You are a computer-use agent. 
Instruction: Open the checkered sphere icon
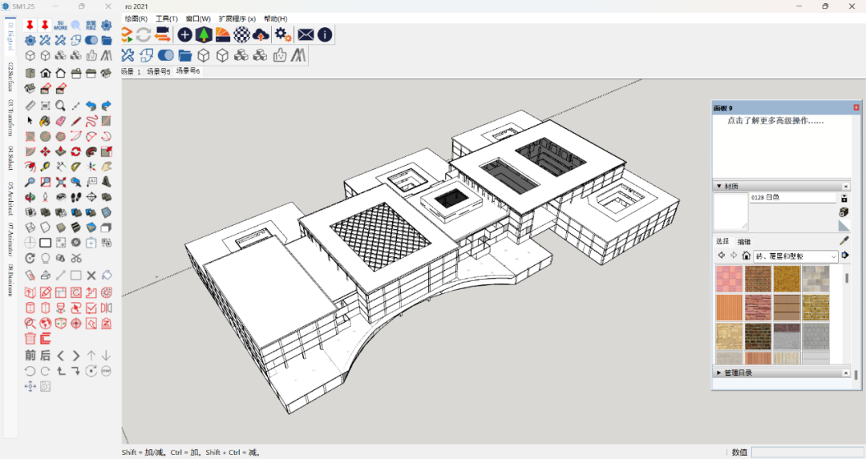241,34
